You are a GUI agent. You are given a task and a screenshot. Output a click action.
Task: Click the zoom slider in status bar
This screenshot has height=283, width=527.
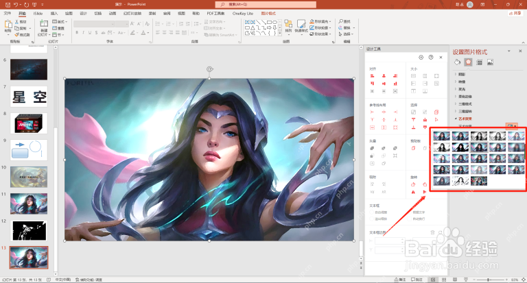click(x=492, y=280)
